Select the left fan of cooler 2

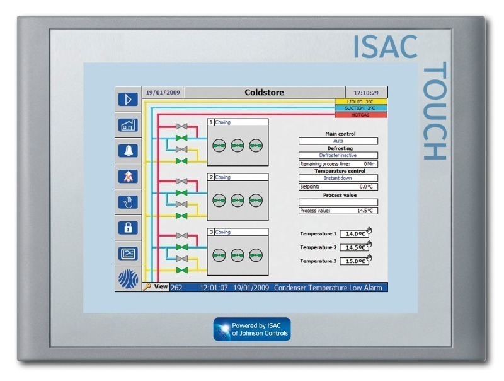pyautogui.click(x=219, y=200)
